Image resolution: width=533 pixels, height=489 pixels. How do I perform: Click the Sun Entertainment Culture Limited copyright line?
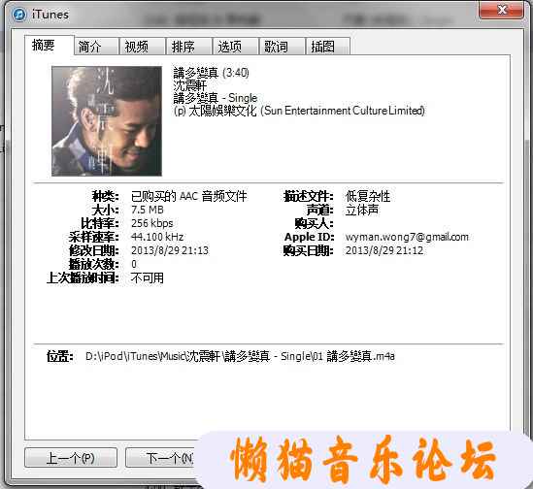coord(299,111)
